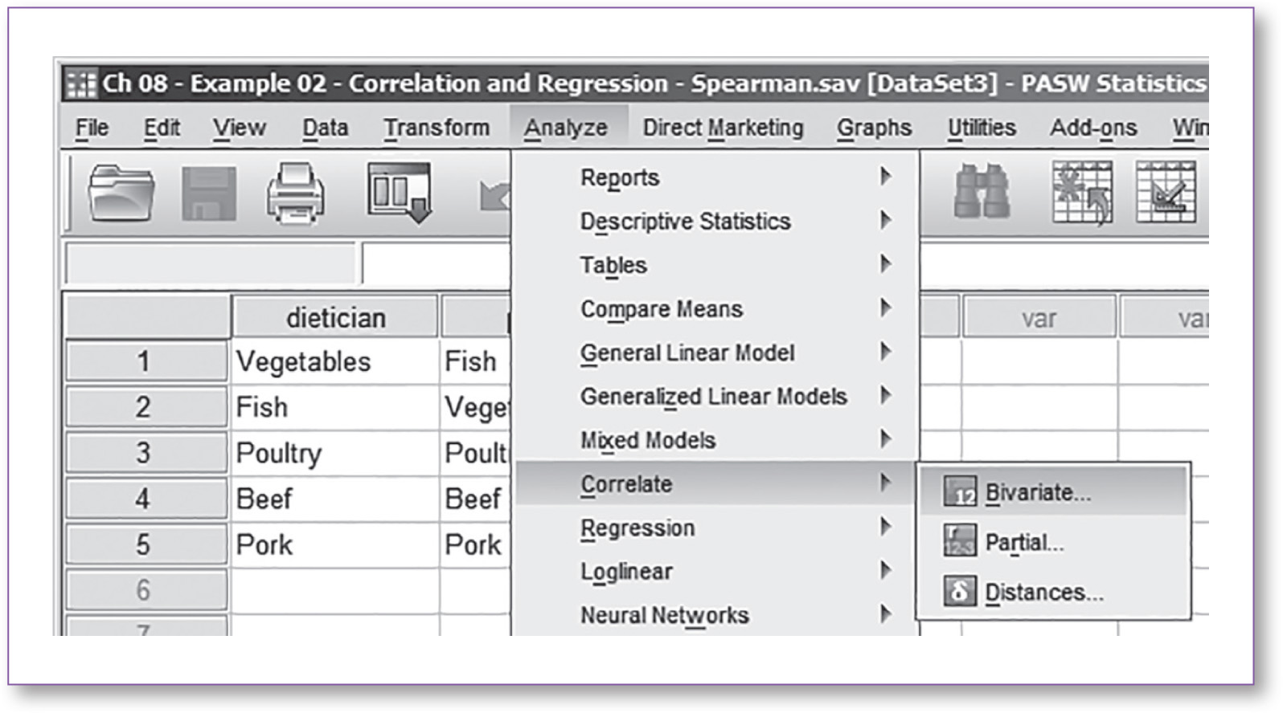The height and width of the screenshot is (713, 1283).
Task: Select the dietician column header
Action: [335, 318]
